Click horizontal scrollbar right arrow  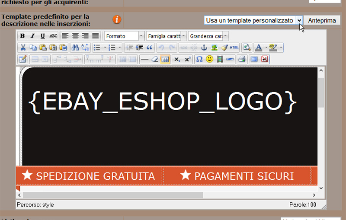click(x=314, y=195)
